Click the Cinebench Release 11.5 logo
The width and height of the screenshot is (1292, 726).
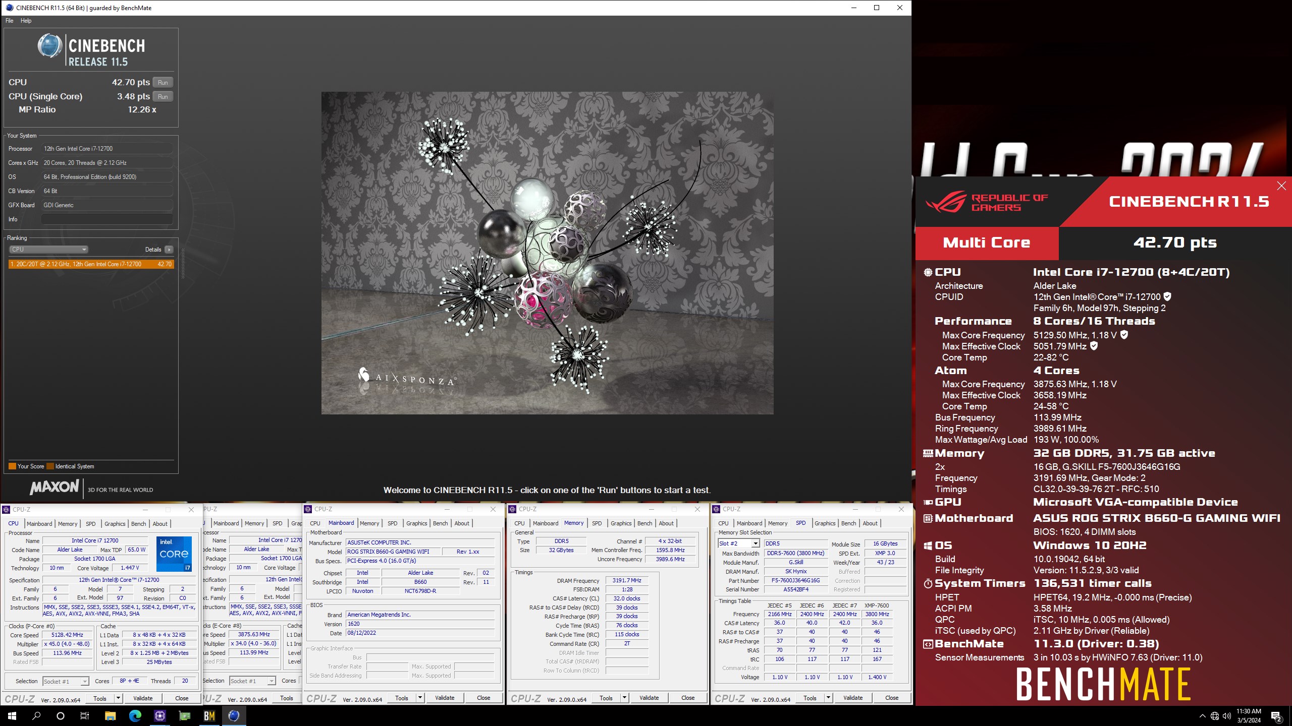[x=91, y=50]
